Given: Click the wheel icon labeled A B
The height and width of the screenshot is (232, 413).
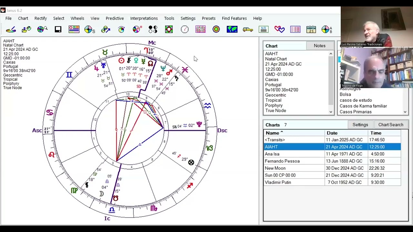Looking at the screenshot, I should pos(327,30).
